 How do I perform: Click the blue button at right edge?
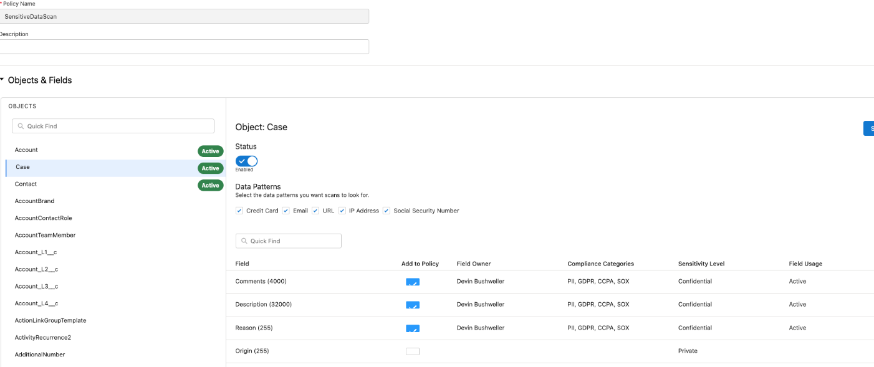(x=868, y=128)
